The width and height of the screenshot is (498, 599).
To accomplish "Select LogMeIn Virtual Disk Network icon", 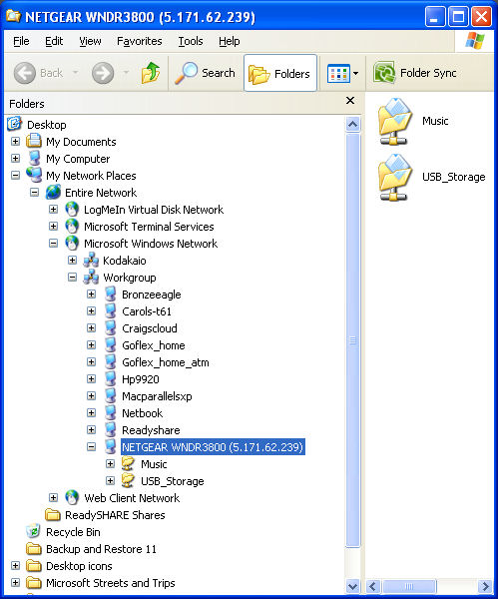I will [x=72, y=209].
